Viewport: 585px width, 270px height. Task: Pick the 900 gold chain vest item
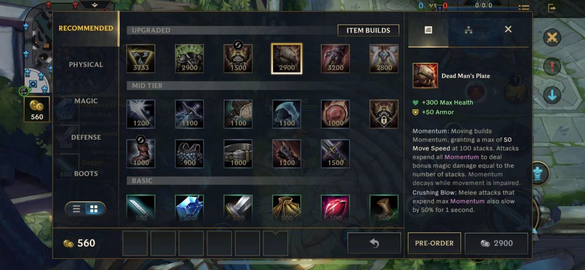pyautogui.click(x=189, y=154)
